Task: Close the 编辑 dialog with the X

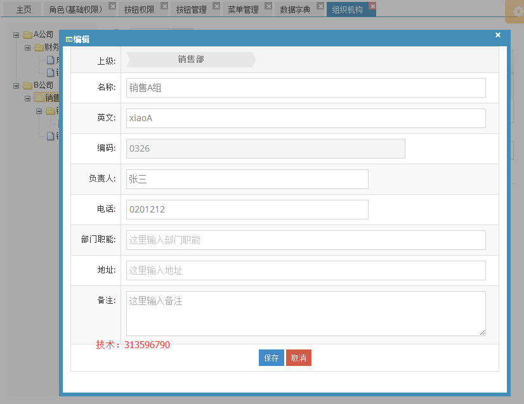Action: (497, 35)
